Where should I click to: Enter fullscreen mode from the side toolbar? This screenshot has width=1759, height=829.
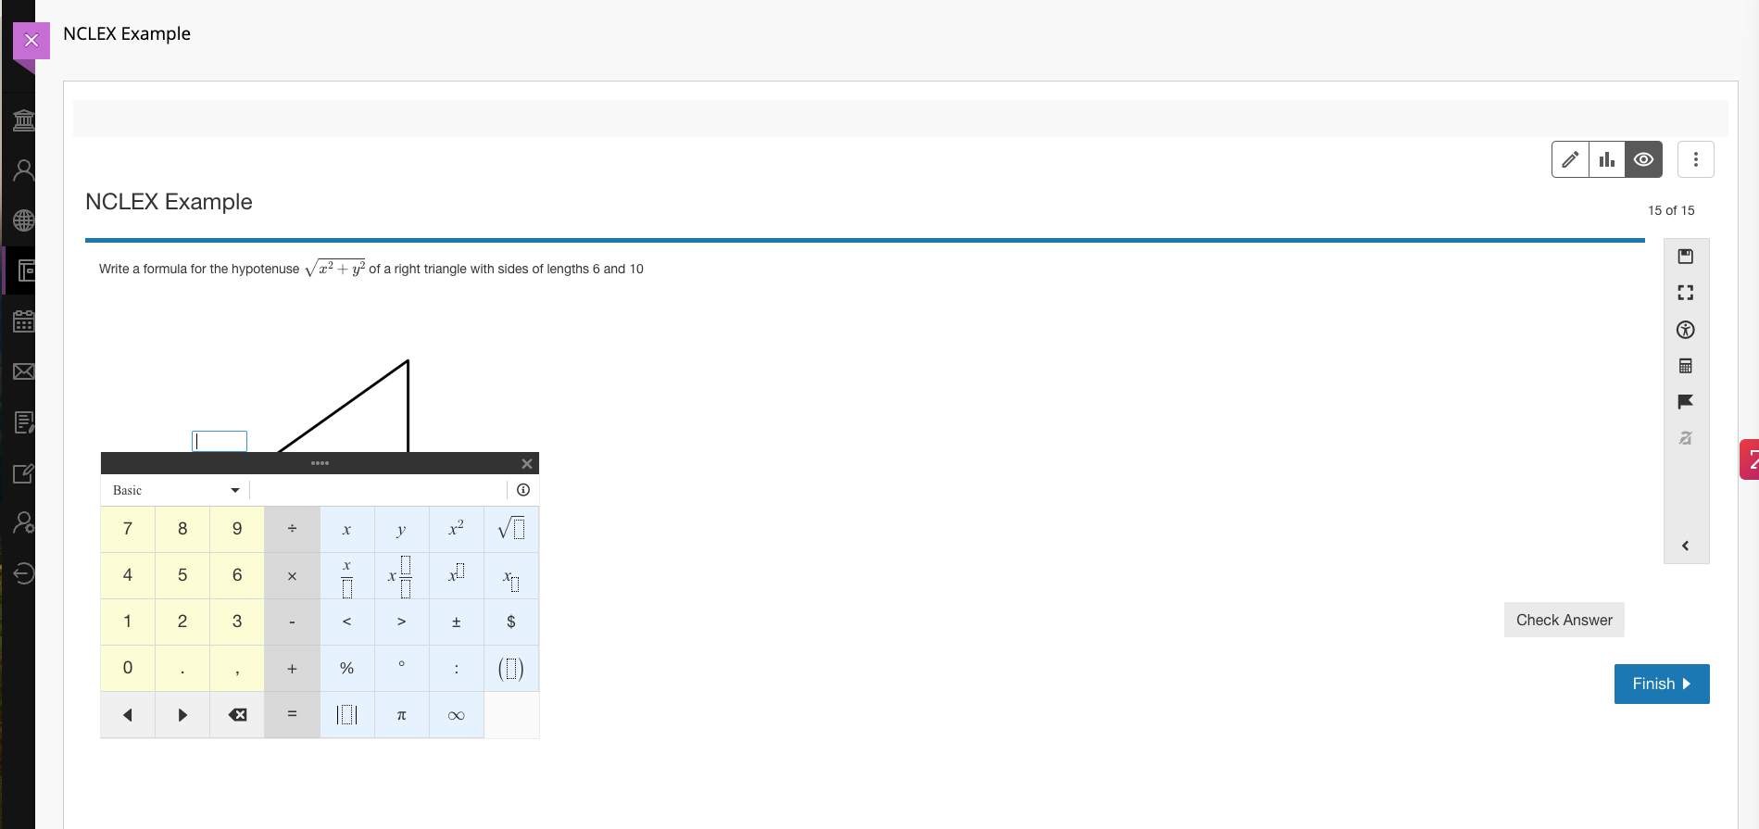point(1685,293)
